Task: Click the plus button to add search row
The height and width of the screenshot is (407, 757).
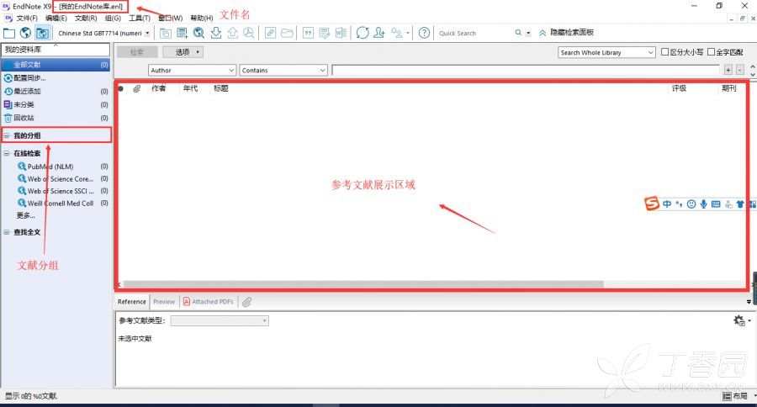Action: 728,70
